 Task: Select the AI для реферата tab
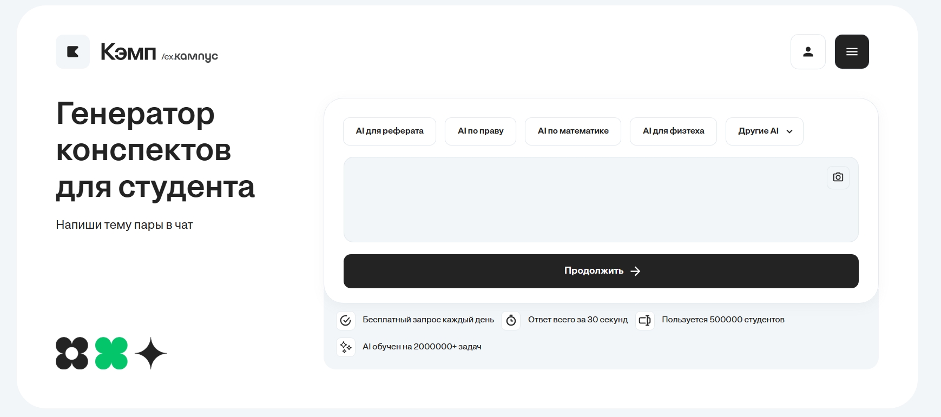390,131
